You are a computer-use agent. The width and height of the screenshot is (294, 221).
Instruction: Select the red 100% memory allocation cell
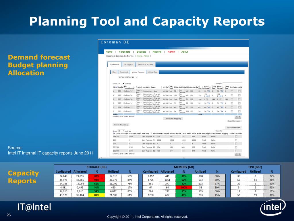184,188
